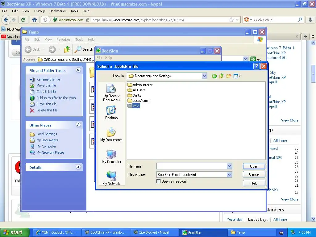Click in the File name input field

click(192, 166)
